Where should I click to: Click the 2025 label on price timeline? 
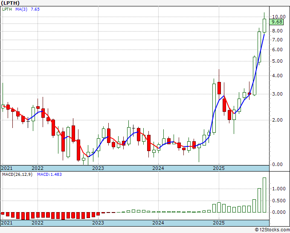coord(219,168)
